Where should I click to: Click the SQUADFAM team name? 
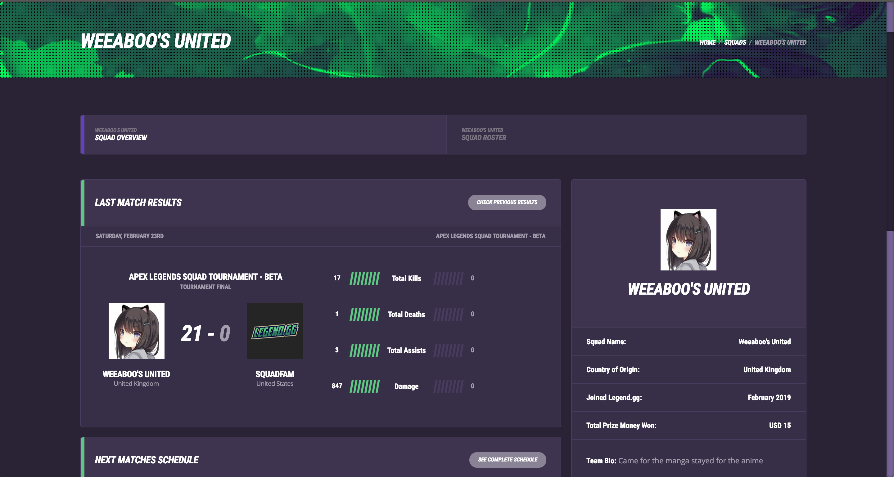(x=274, y=374)
